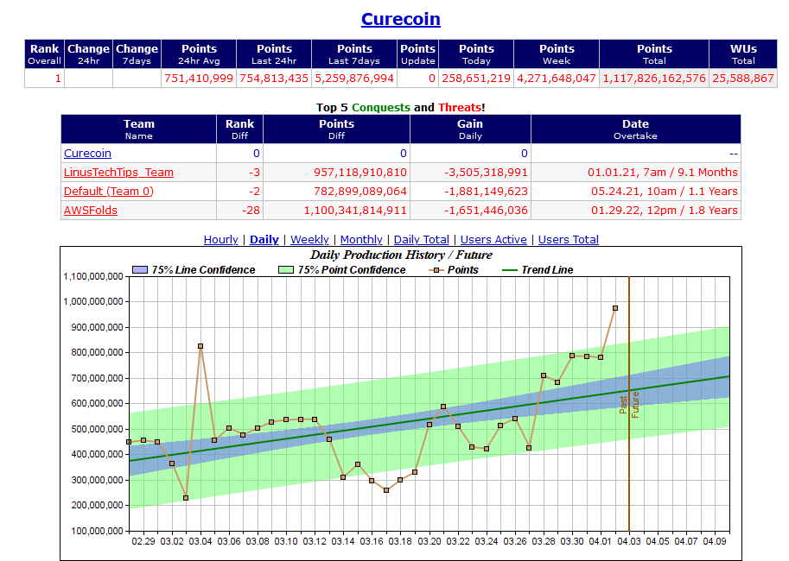
Task: Click the Points legend marker
Action: [436, 270]
